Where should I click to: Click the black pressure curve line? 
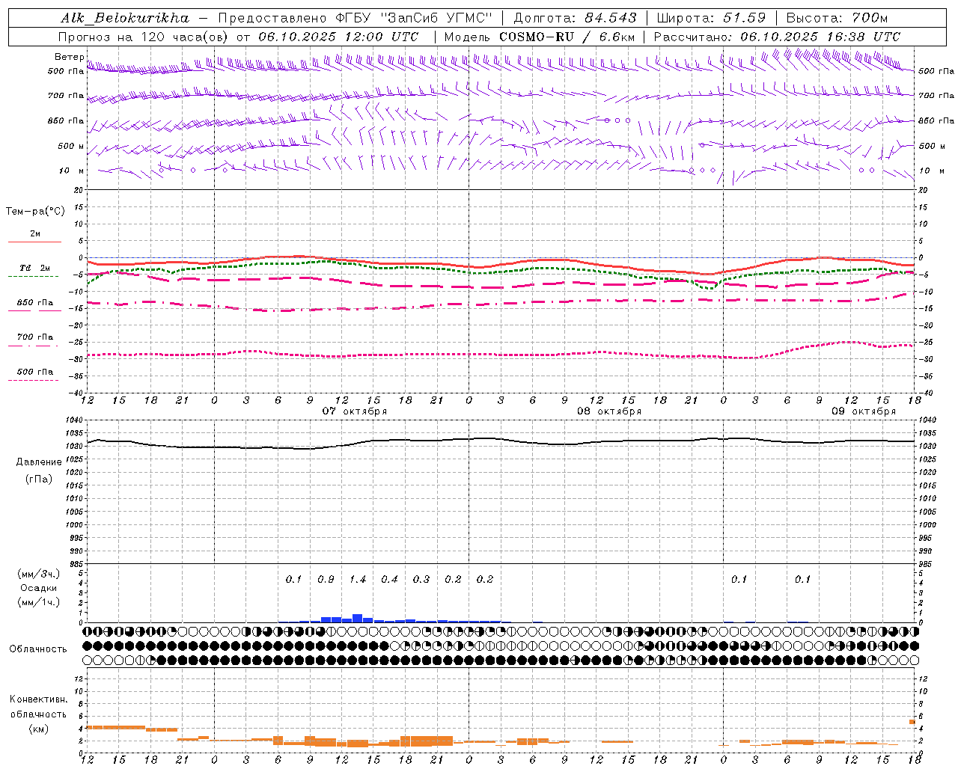click(x=500, y=439)
